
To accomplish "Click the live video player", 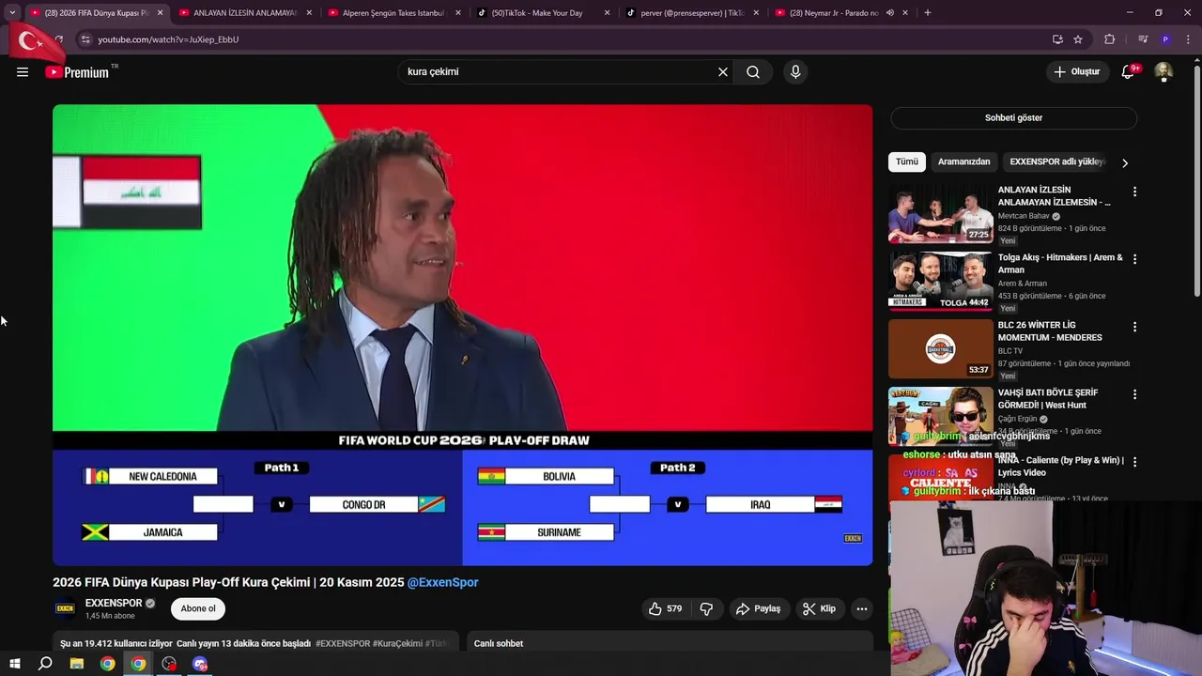I will [x=462, y=334].
